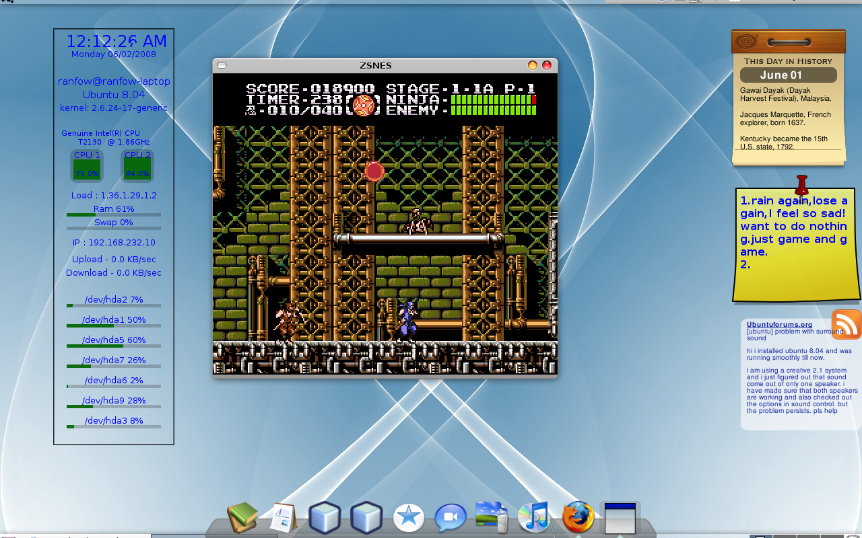The height and width of the screenshot is (538, 862).
Task: Launch the video chat bubble dock icon
Action: 451,518
